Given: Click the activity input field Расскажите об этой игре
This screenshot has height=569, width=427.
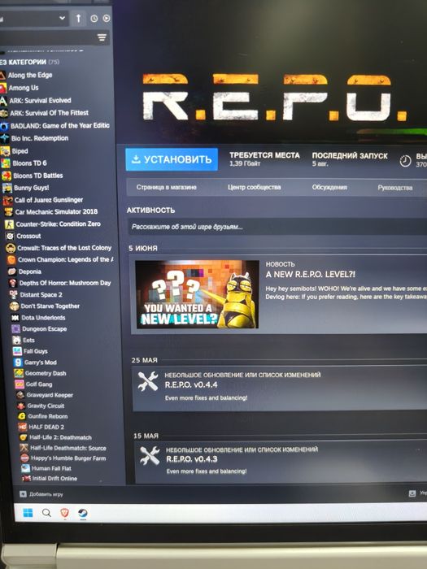Looking at the screenshot, I should tap(277, 227).
